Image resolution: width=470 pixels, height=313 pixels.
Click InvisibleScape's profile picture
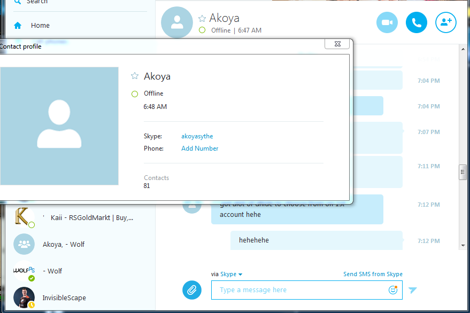24,298
